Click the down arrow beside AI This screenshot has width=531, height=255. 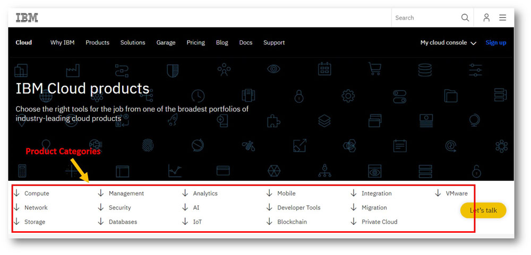tap(185, 207)
